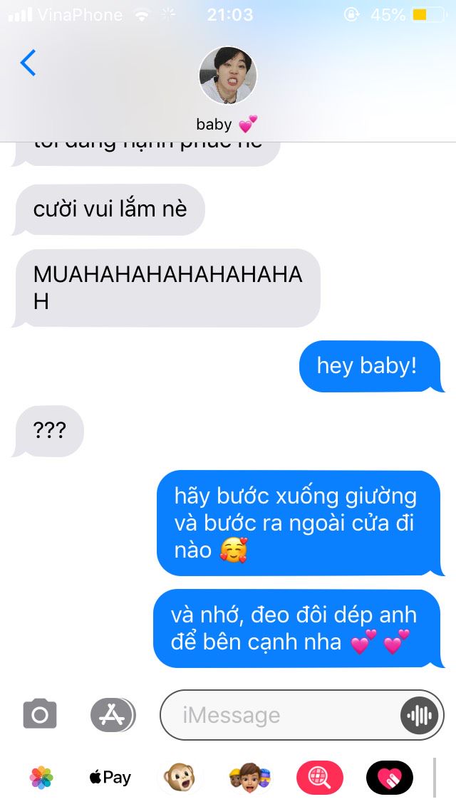
Task: Tap the contact avatar photo at top
Action: (x=228, y=75)
